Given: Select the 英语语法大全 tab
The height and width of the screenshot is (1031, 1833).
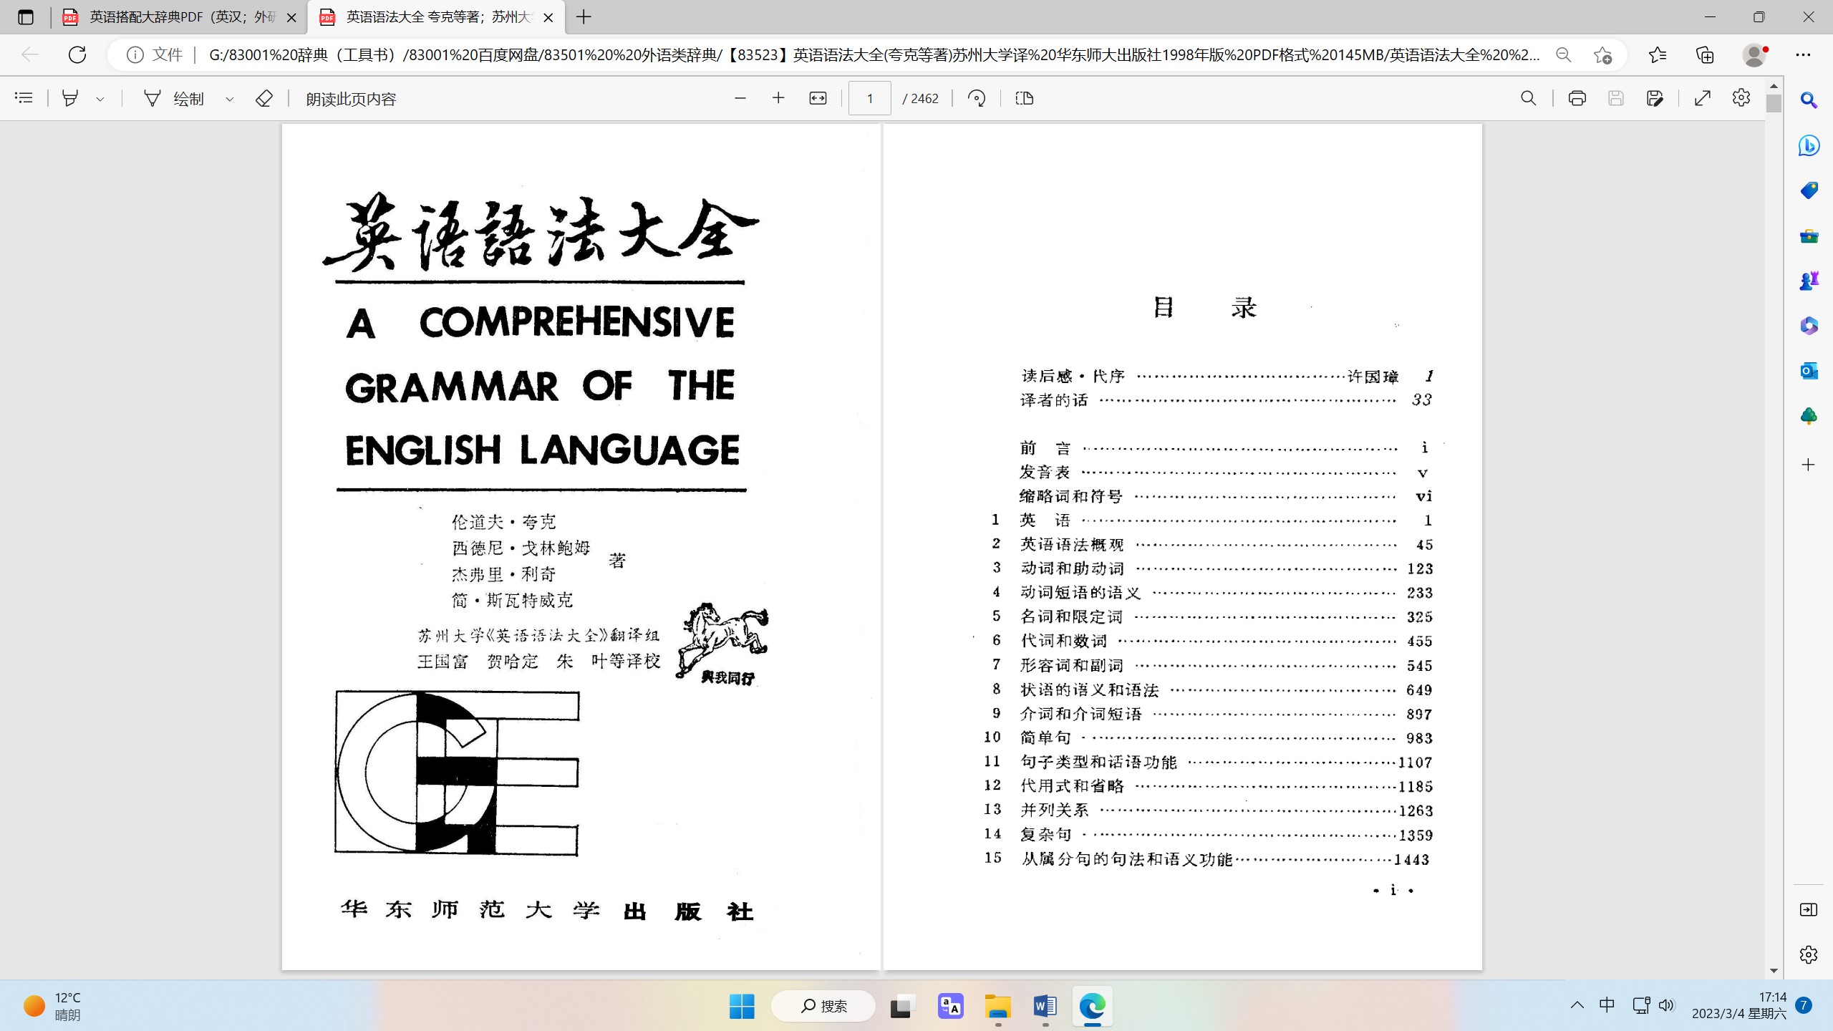Looking at the screenshot, I should [x=435, y=17].
